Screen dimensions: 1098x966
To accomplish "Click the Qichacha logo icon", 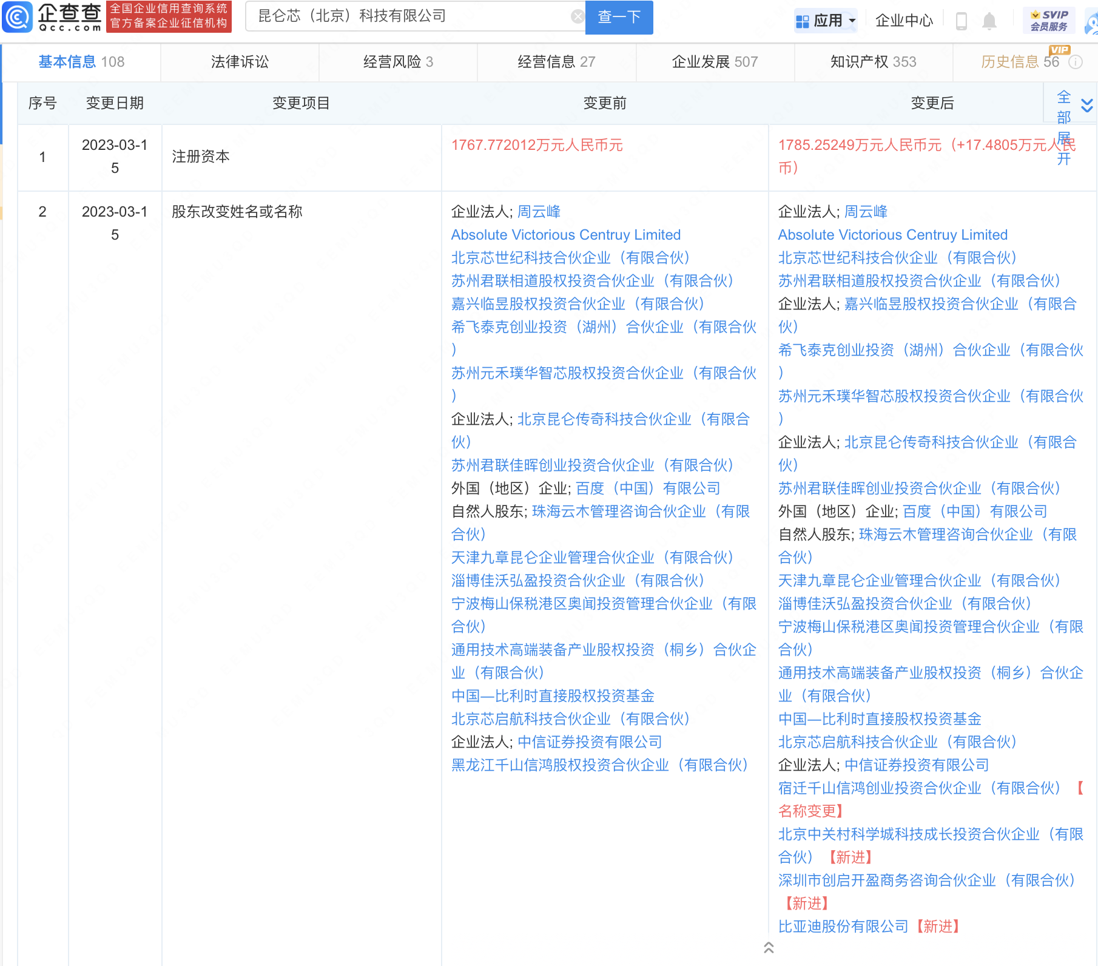I will click(x=18, y=17).
